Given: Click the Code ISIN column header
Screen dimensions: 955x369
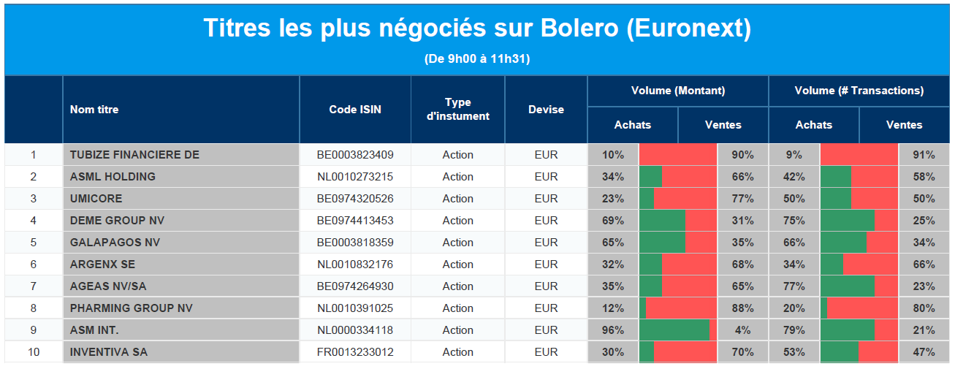Looking at the screenshot, I should 355,110.
